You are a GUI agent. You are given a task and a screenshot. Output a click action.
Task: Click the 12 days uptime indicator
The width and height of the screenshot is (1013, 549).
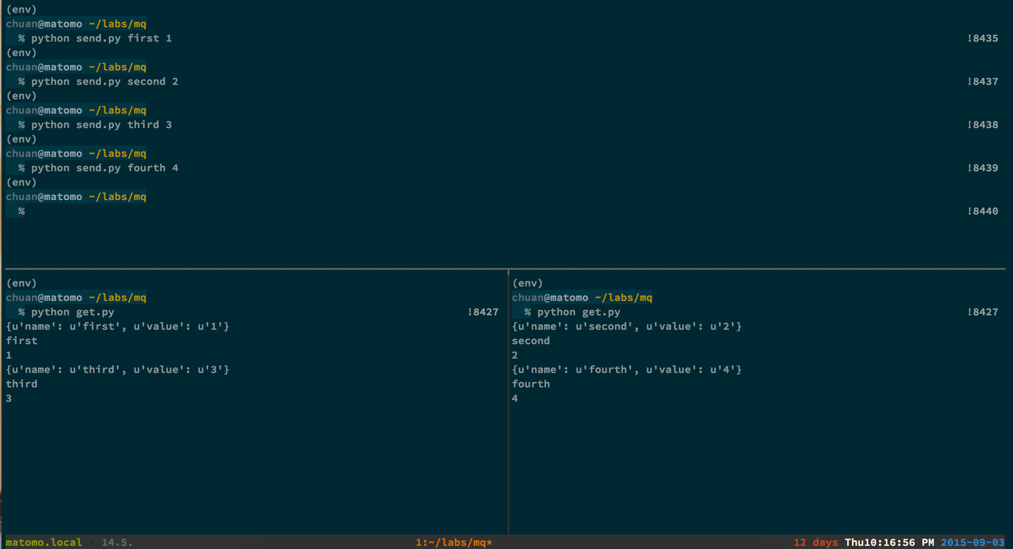[x=816, y=542]
